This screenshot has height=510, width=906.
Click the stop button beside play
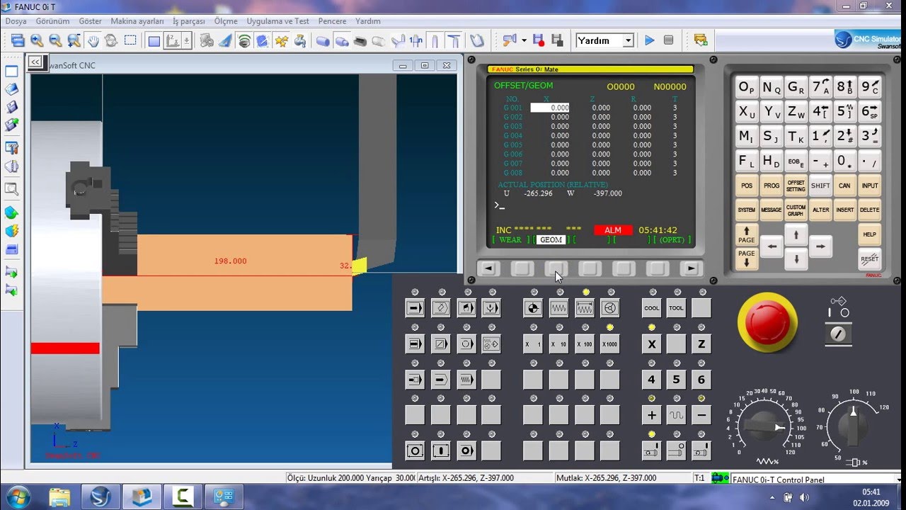[x=668, y=40]
